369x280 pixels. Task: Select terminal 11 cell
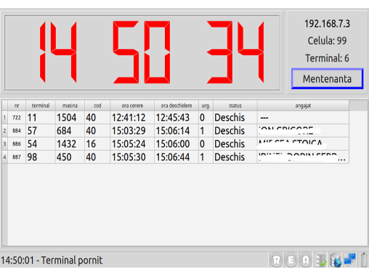(x=41, y=118)
